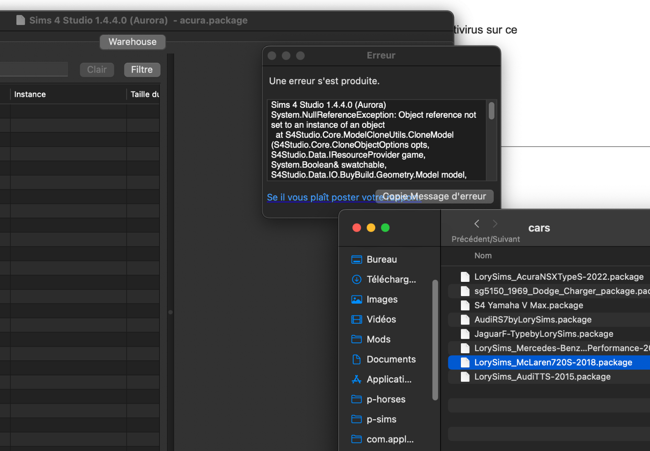The height and width of the screenshot is (451, 650).
Task: Open Applications from the Finder sidebar
Action: [388, 380]
